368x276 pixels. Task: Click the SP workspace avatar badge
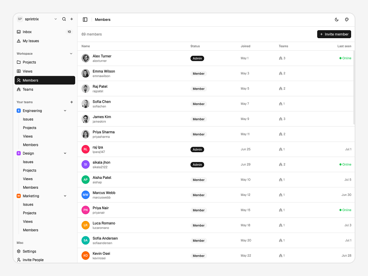pos(20,19)
